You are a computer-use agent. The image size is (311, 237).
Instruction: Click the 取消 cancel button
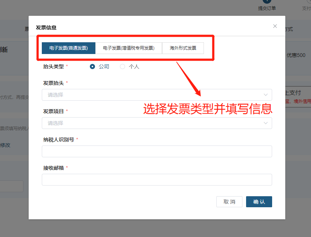pos(229,201)
